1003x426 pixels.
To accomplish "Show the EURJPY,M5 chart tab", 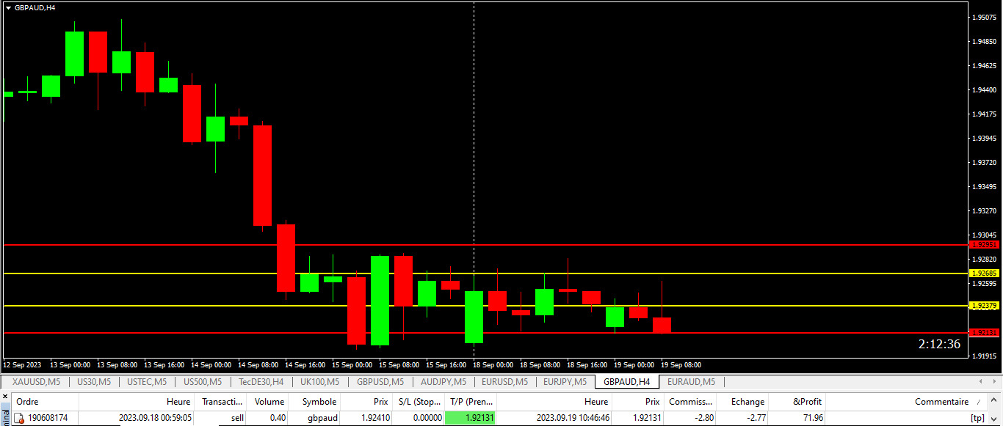I will 565,382.
